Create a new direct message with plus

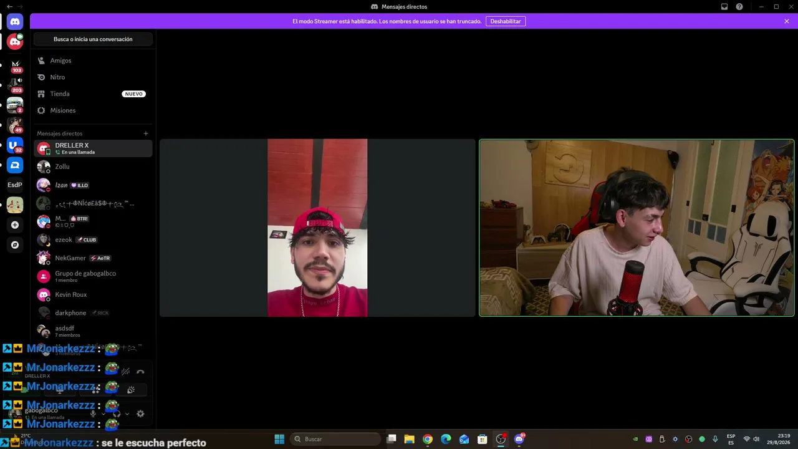(x=146, y=133)
